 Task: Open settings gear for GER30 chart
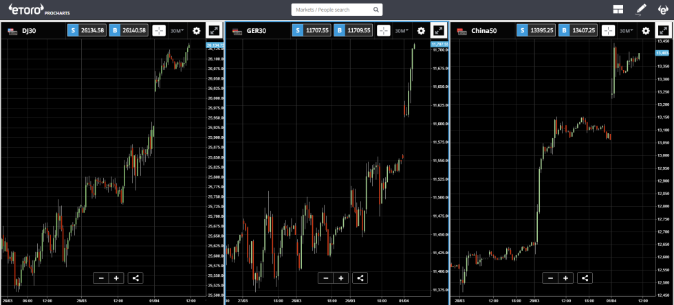[x=421, y=31]
